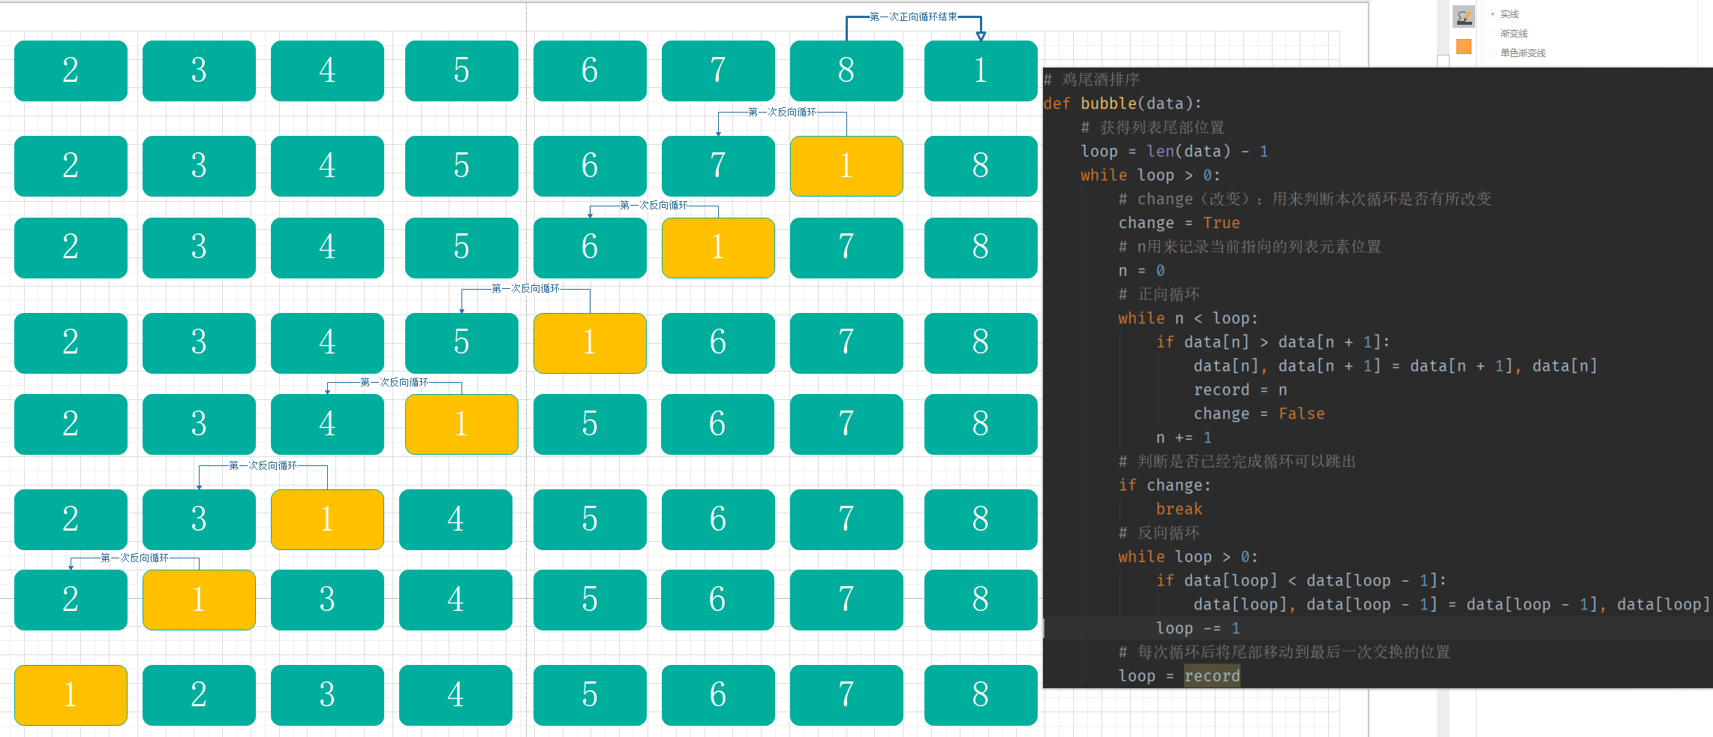Click the '# 鸡尾酒排序' comment line
Screen dimensions: 1713x737
[1092, 80]
